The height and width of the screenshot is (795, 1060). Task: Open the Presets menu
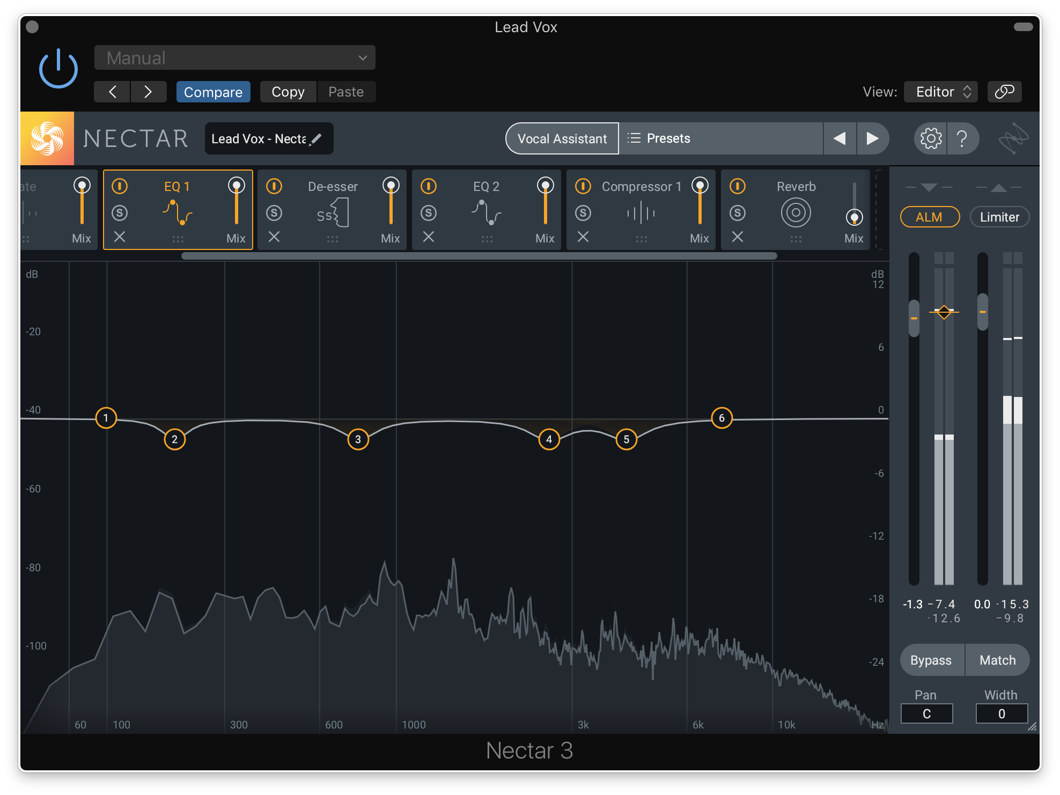tap(668, 138)
